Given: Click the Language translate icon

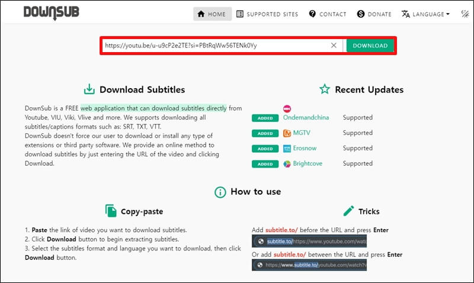Looking at the screenshot, I should point(406,14).
